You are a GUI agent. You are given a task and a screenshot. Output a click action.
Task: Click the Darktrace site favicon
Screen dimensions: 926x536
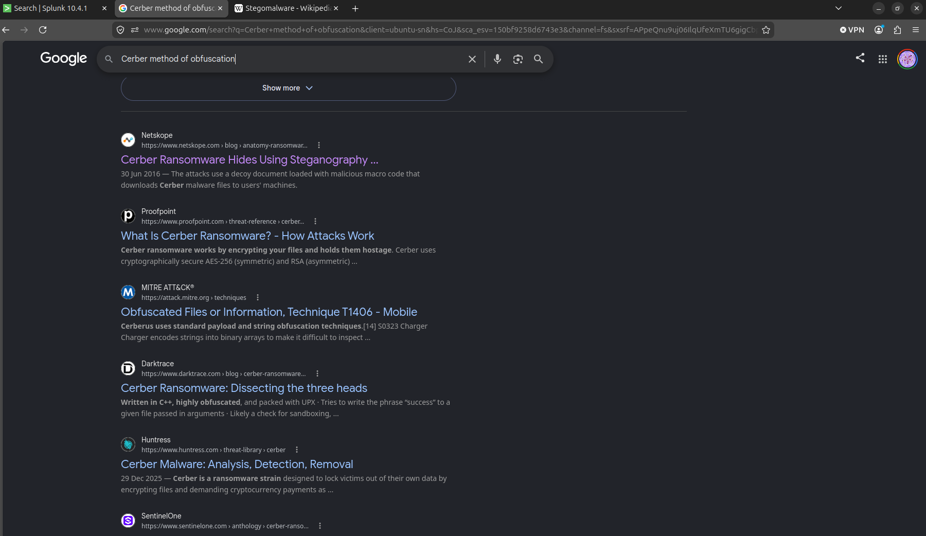click(128, 368)
